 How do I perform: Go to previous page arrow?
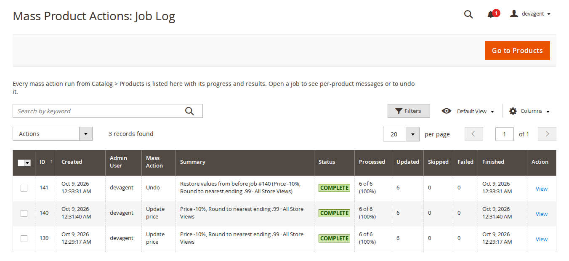[474, 134]
